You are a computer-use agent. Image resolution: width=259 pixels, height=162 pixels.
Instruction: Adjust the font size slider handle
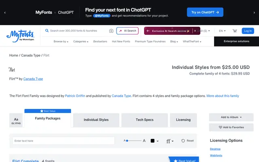[x=127, y=141]
